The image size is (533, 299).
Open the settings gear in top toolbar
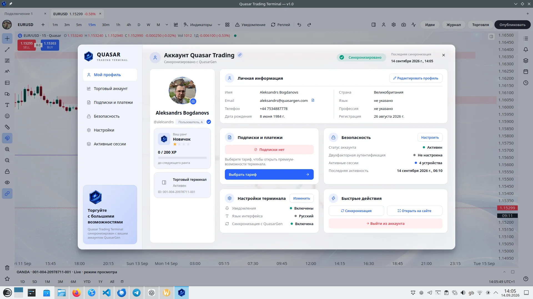tap(394, 25)
